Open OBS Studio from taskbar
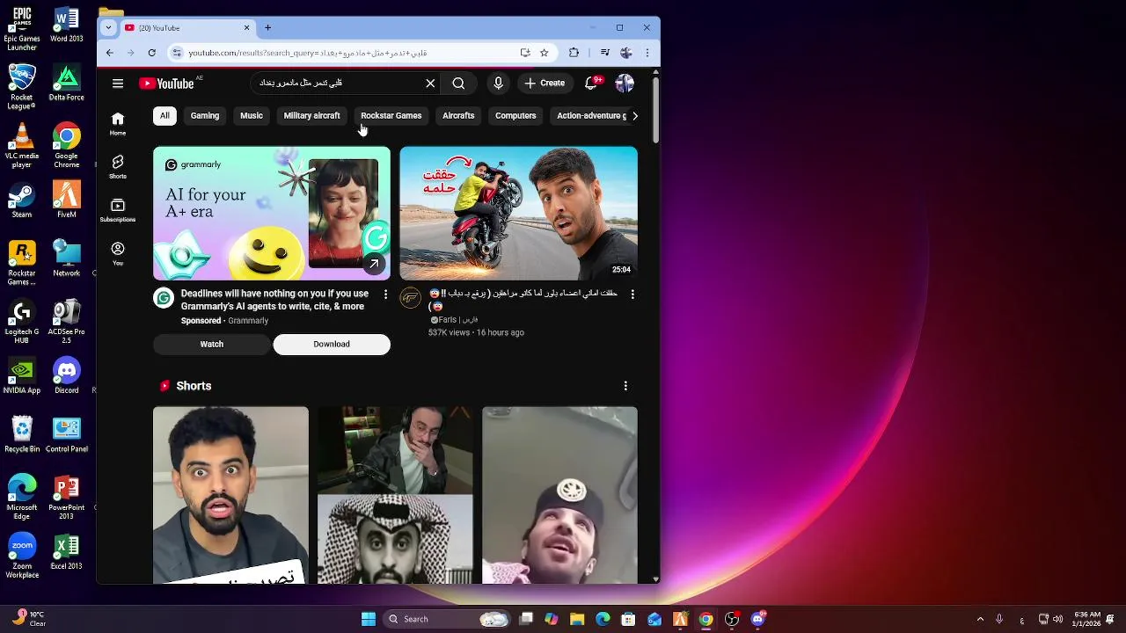 732,619
